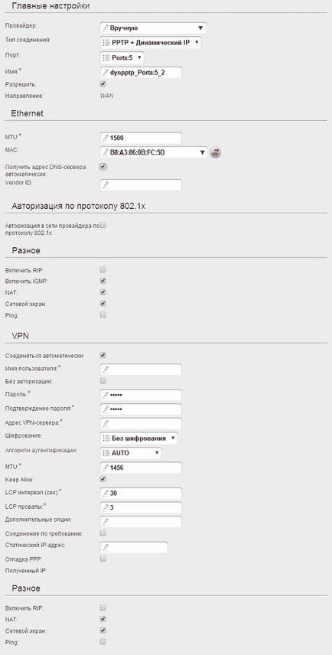332x655 pixels.
Task: Toggle automatic DNS server address checkbox
Action: [103, 167]
